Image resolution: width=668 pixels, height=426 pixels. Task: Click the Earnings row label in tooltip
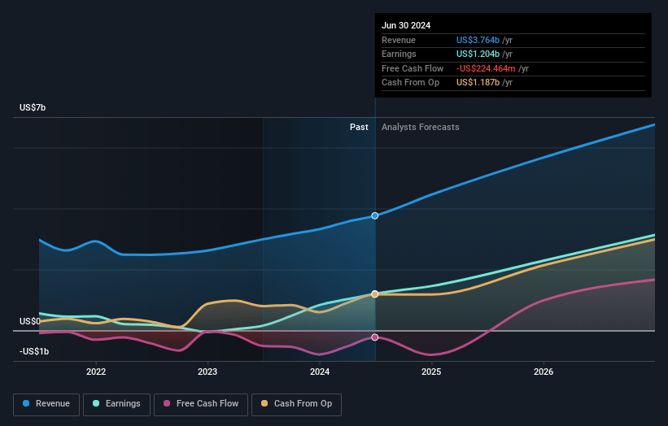tap(399, 54)
